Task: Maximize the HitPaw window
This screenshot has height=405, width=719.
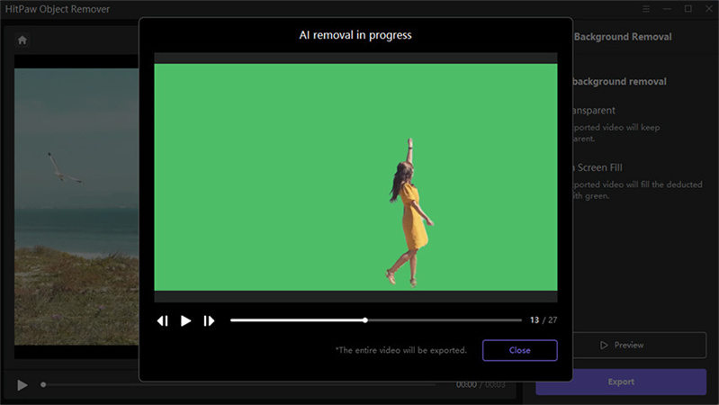Action: [688, 9]
